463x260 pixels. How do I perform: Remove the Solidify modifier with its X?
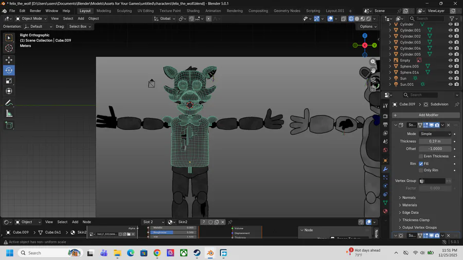pyautogui.click(x=448, y=125)
